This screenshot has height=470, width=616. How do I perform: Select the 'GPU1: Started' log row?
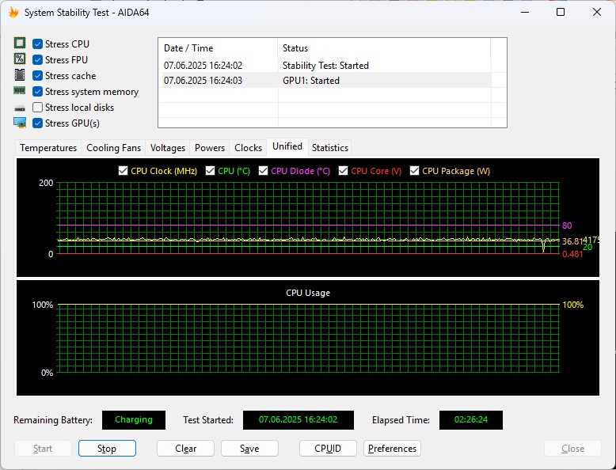[326, 81]
